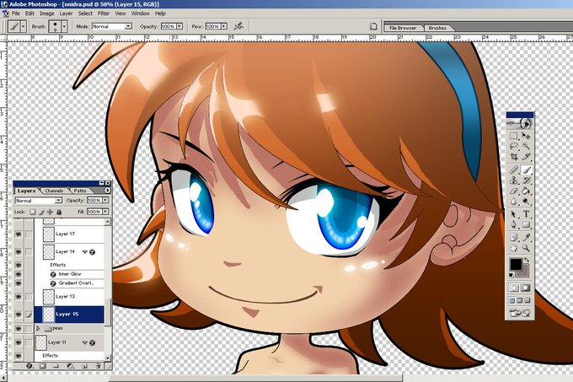573x382 pixels.
Task: Select the Type tool
Action: [526, 214]
